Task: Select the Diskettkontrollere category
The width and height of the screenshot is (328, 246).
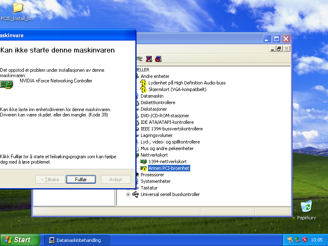Action: click(158, 102)
